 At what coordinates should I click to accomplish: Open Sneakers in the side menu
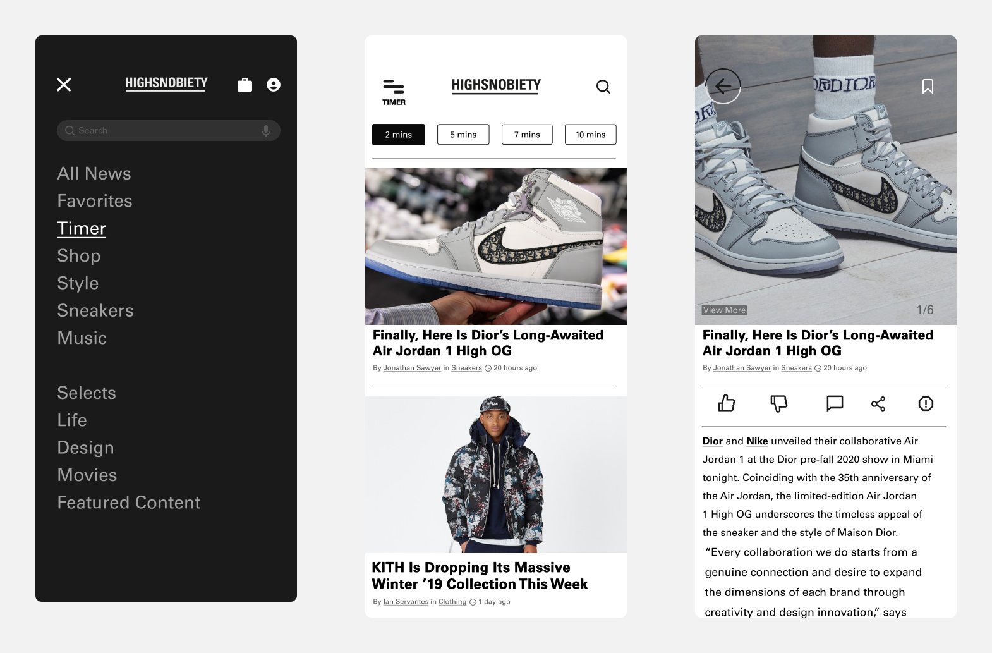(x=95, y=310)
